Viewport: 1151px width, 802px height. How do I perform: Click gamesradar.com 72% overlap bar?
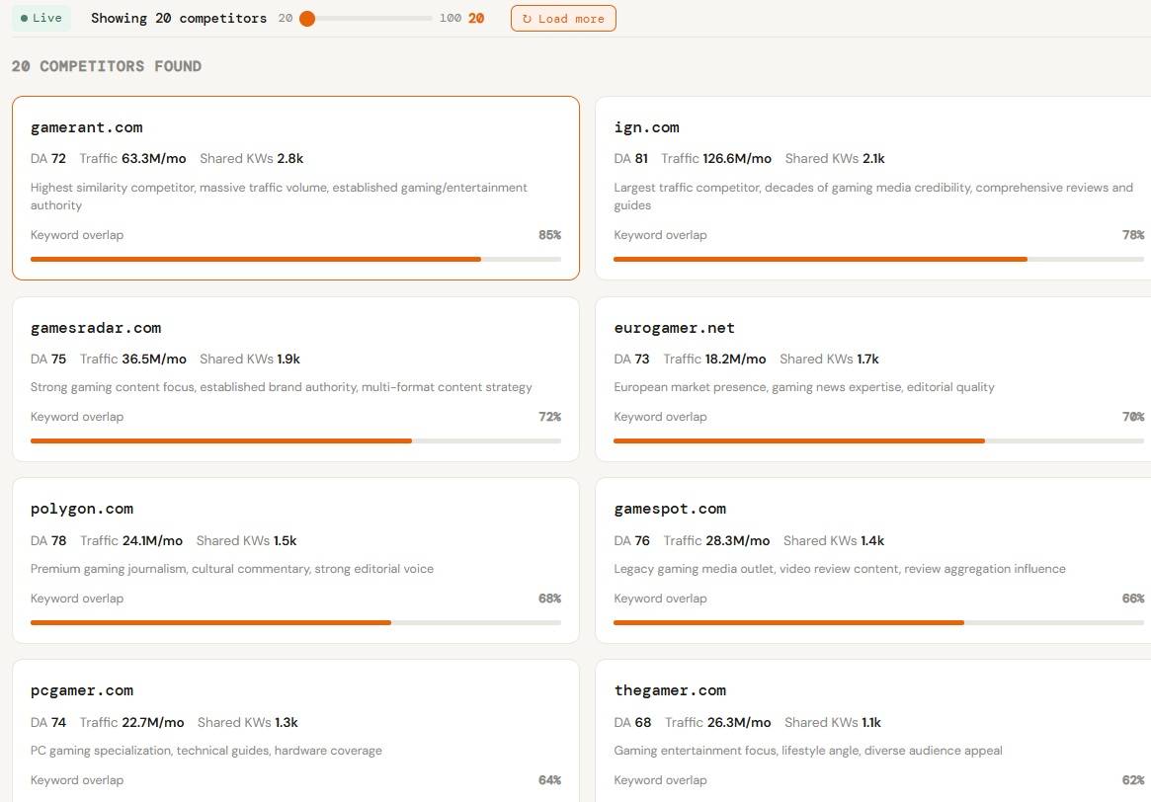295,441
